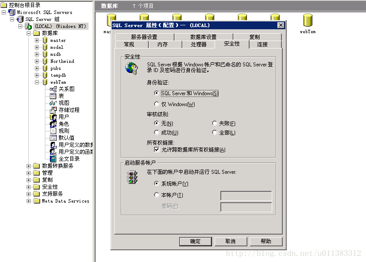Set audit level to 全部(L)
The height and width of the screenshot is (262, 366).
coord(215,132)
